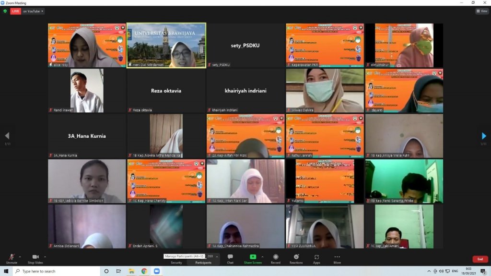Open the View layout menu
This screenshot has width=491, height=276.
482,11
